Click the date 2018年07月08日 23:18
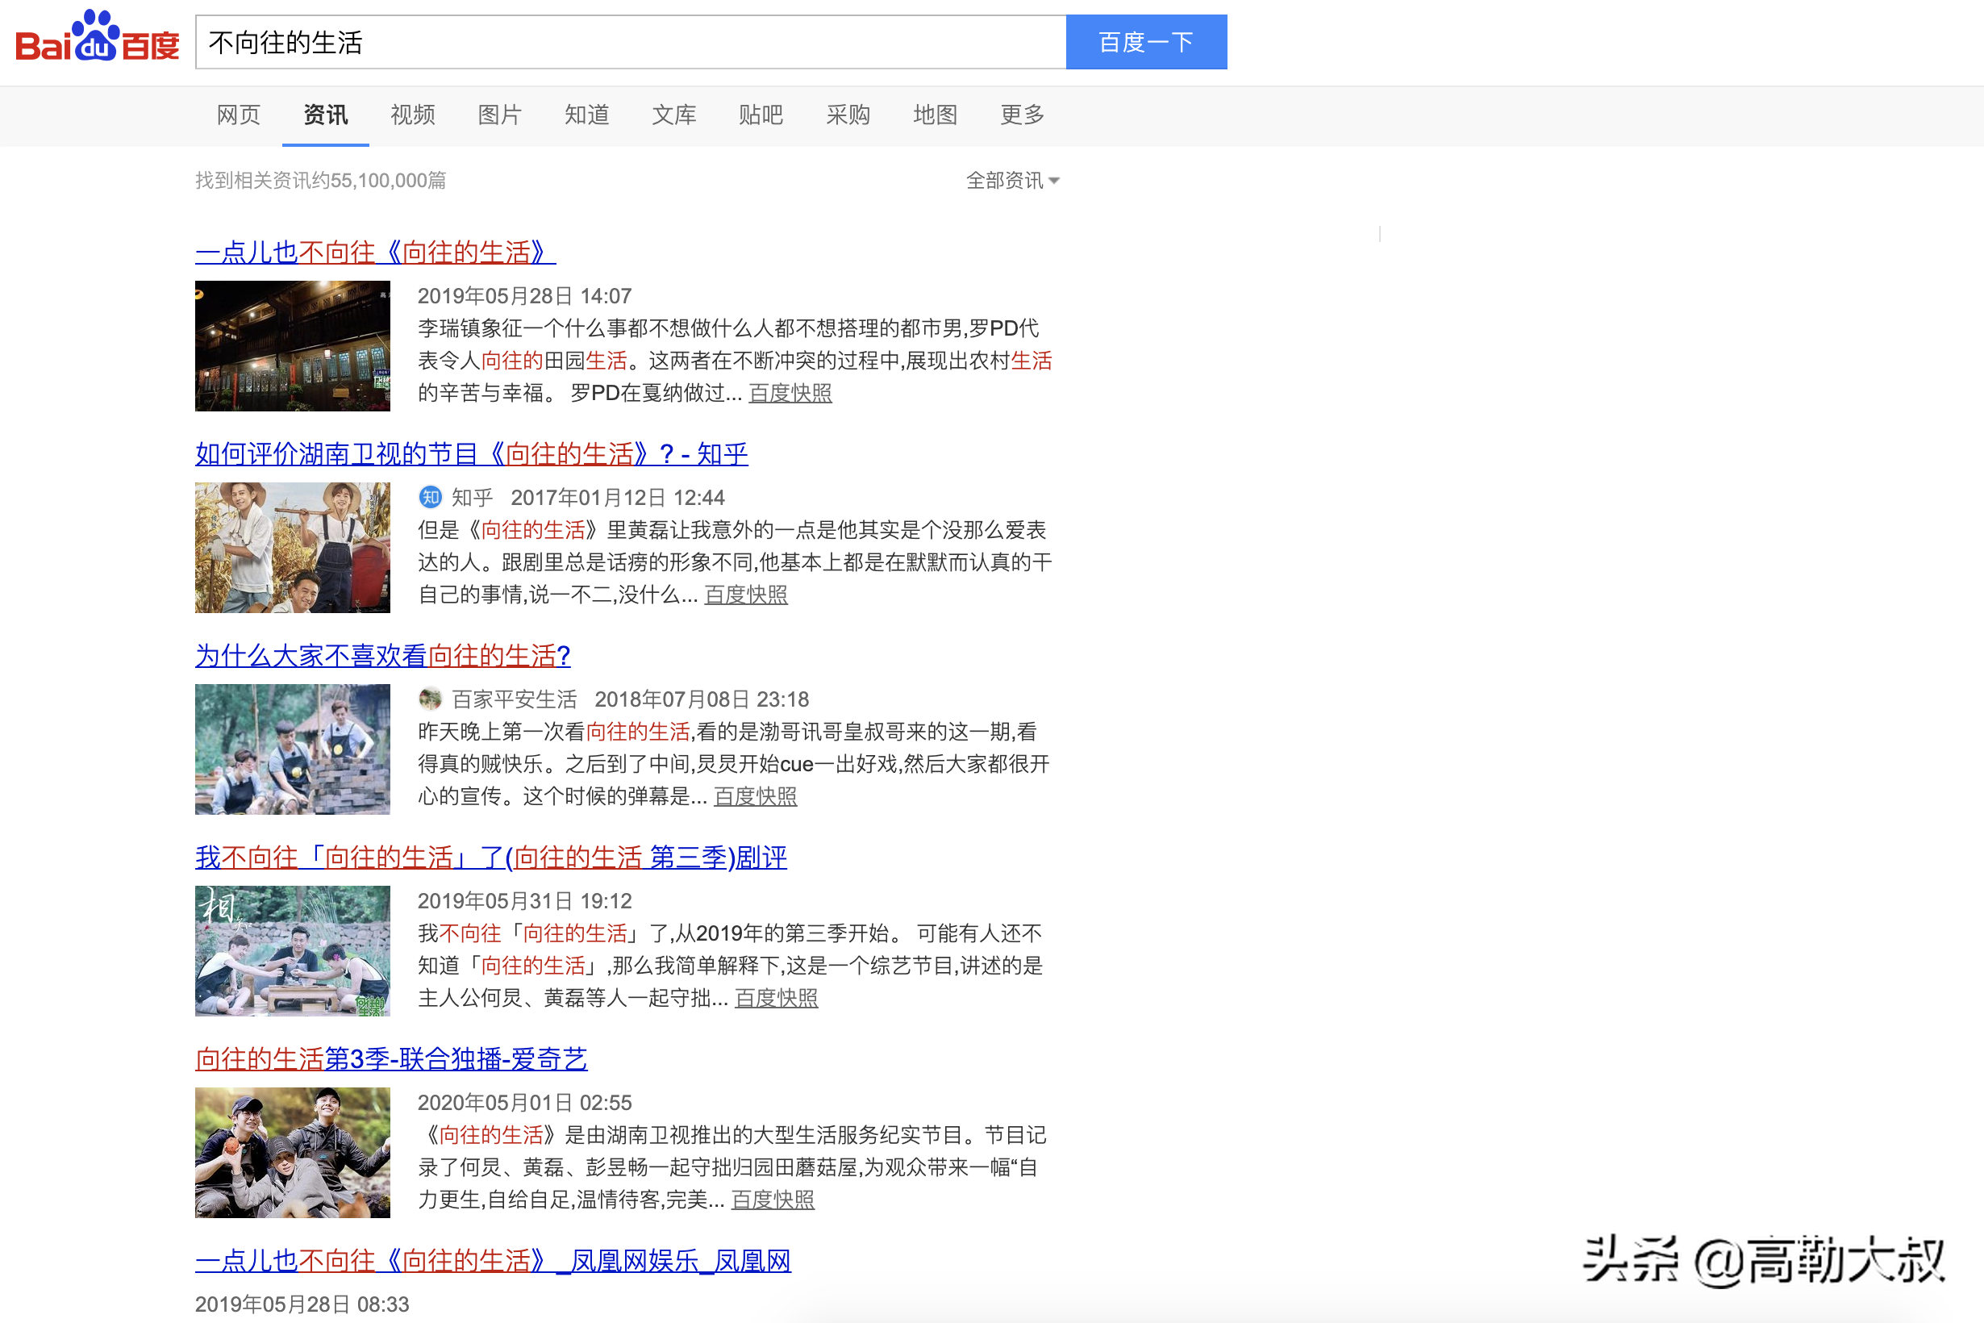 tap(702, 699)
